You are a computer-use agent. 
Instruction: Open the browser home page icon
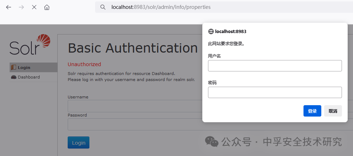tap(47, 7)
